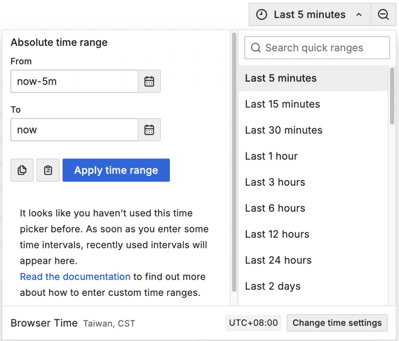Viewport: 399px width, 341px height.
Task: Open calendar picker for To field
Action: 149,130
